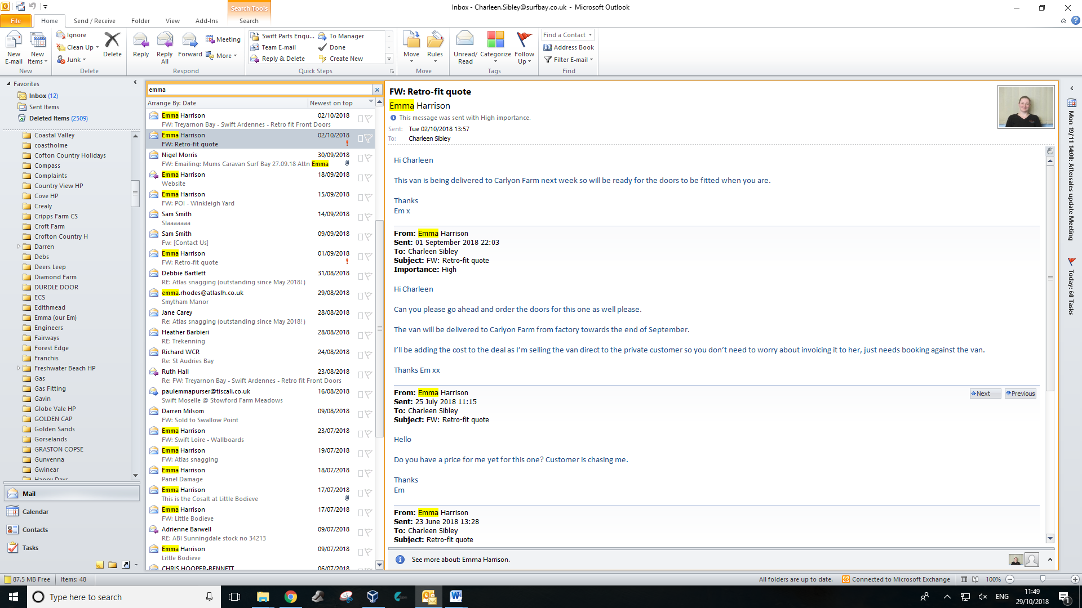1082x608 pixels.
Task: Toggle flag on Debbie Bartlett Atlas snagging email
Action: point(369,276)
